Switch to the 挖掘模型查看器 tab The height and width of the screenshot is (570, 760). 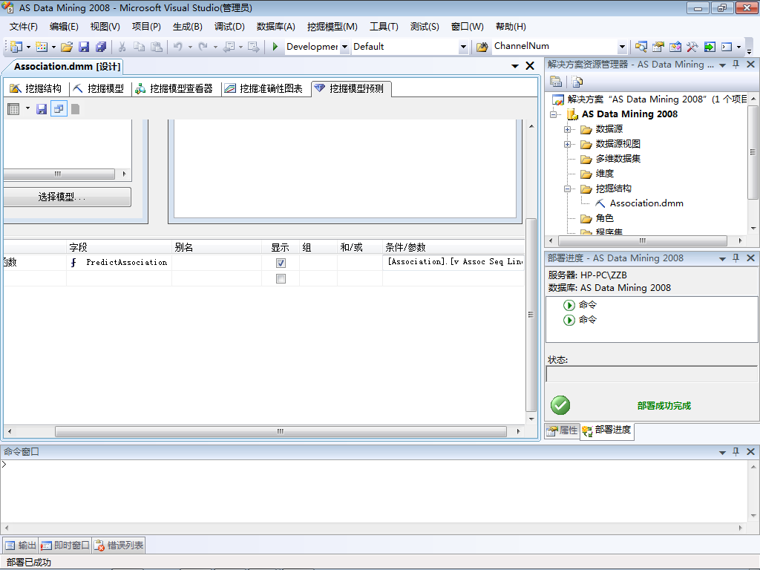coord(174,89)
